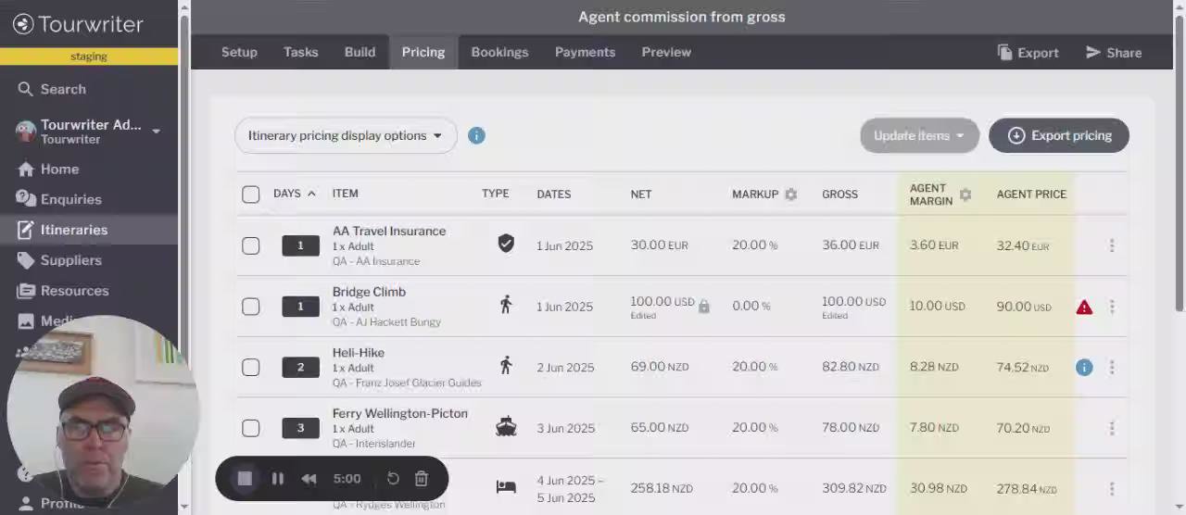Open Agent Margin column settings gear
This screenshot has height=515, width=1186.
965,195
